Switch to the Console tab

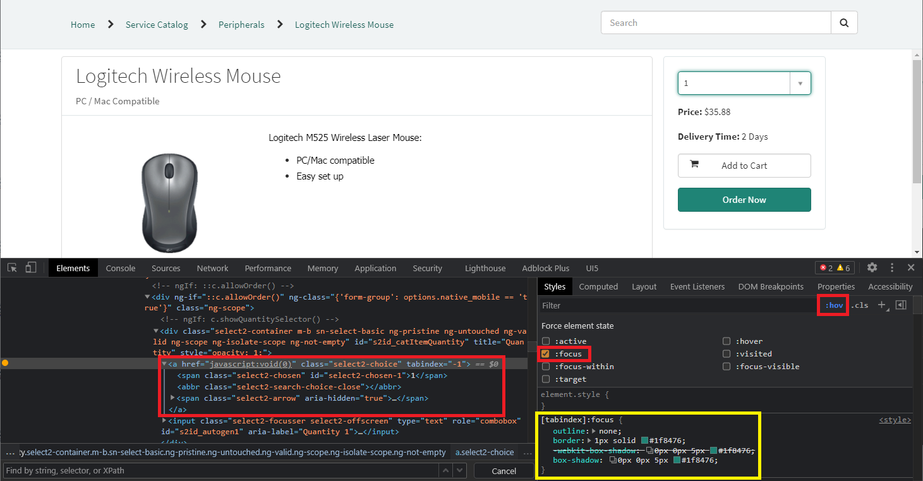[x=121, y=268]
